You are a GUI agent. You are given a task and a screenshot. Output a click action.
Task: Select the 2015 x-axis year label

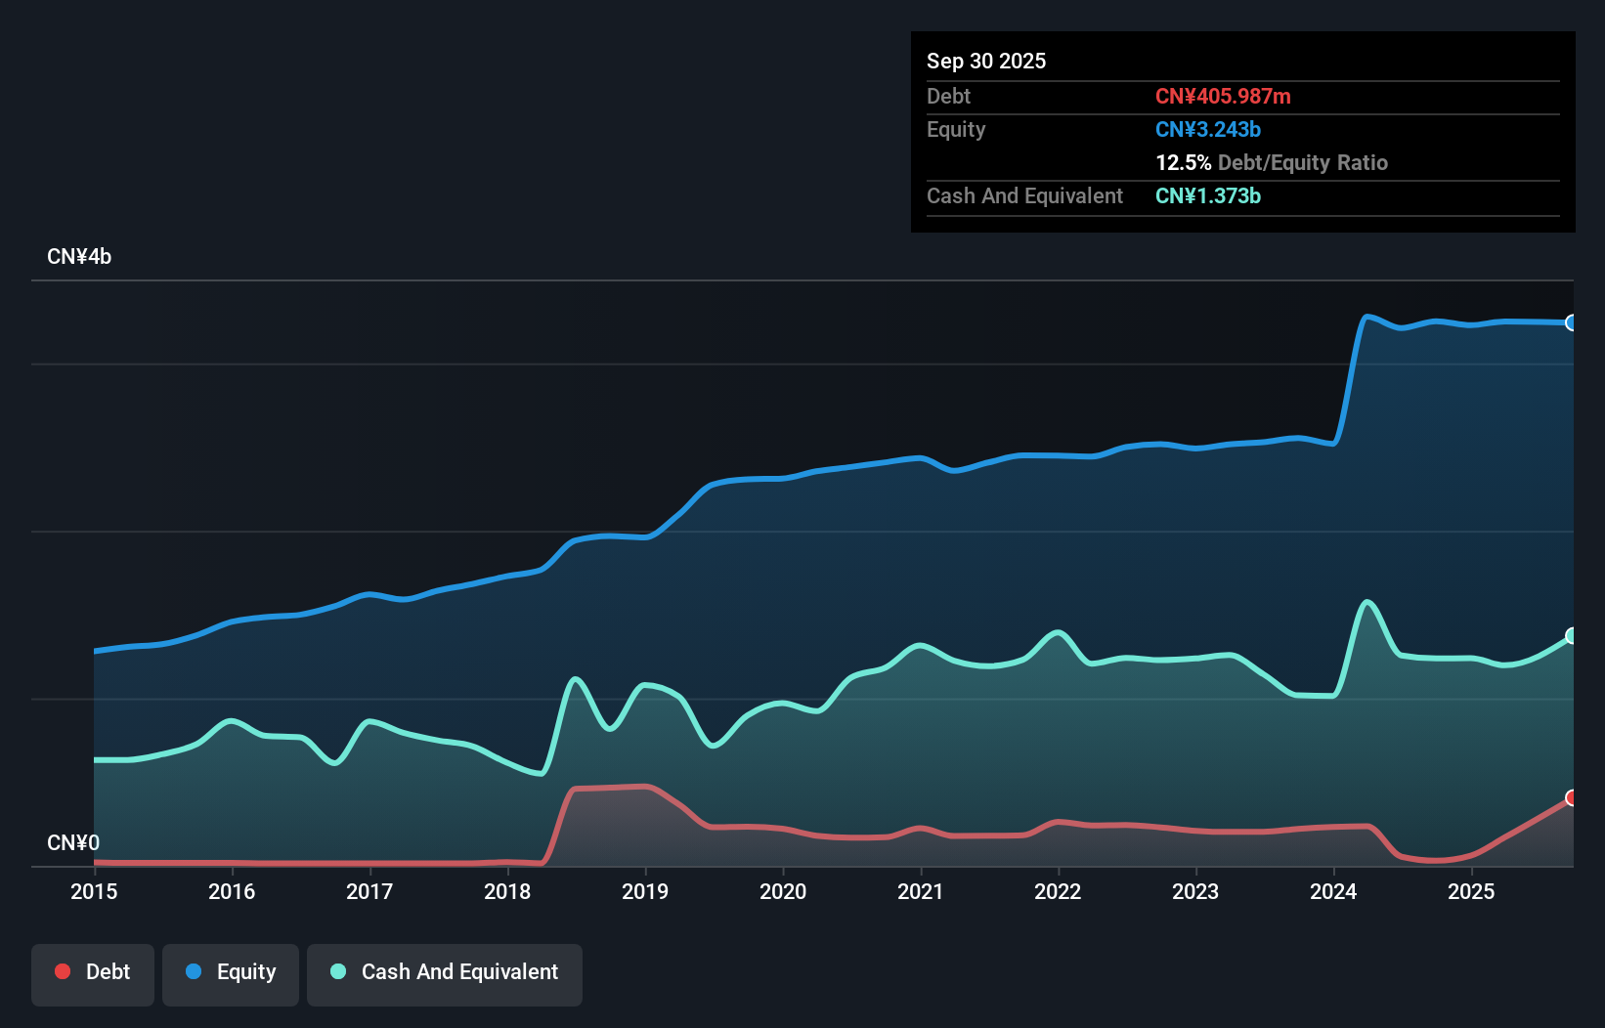click(x=94, y=891)
